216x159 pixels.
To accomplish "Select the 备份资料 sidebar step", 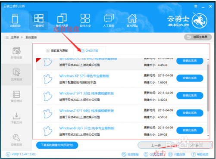I will 16,97.
